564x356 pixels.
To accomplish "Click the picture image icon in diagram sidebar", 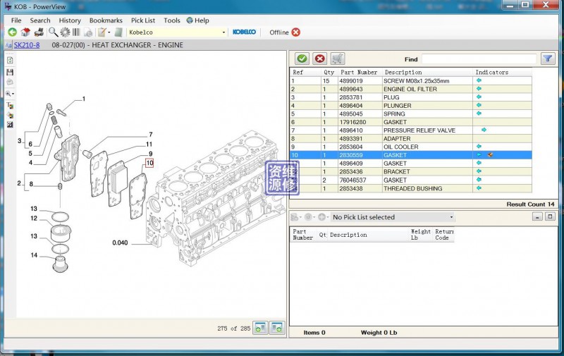I will [x=10, y=124].
